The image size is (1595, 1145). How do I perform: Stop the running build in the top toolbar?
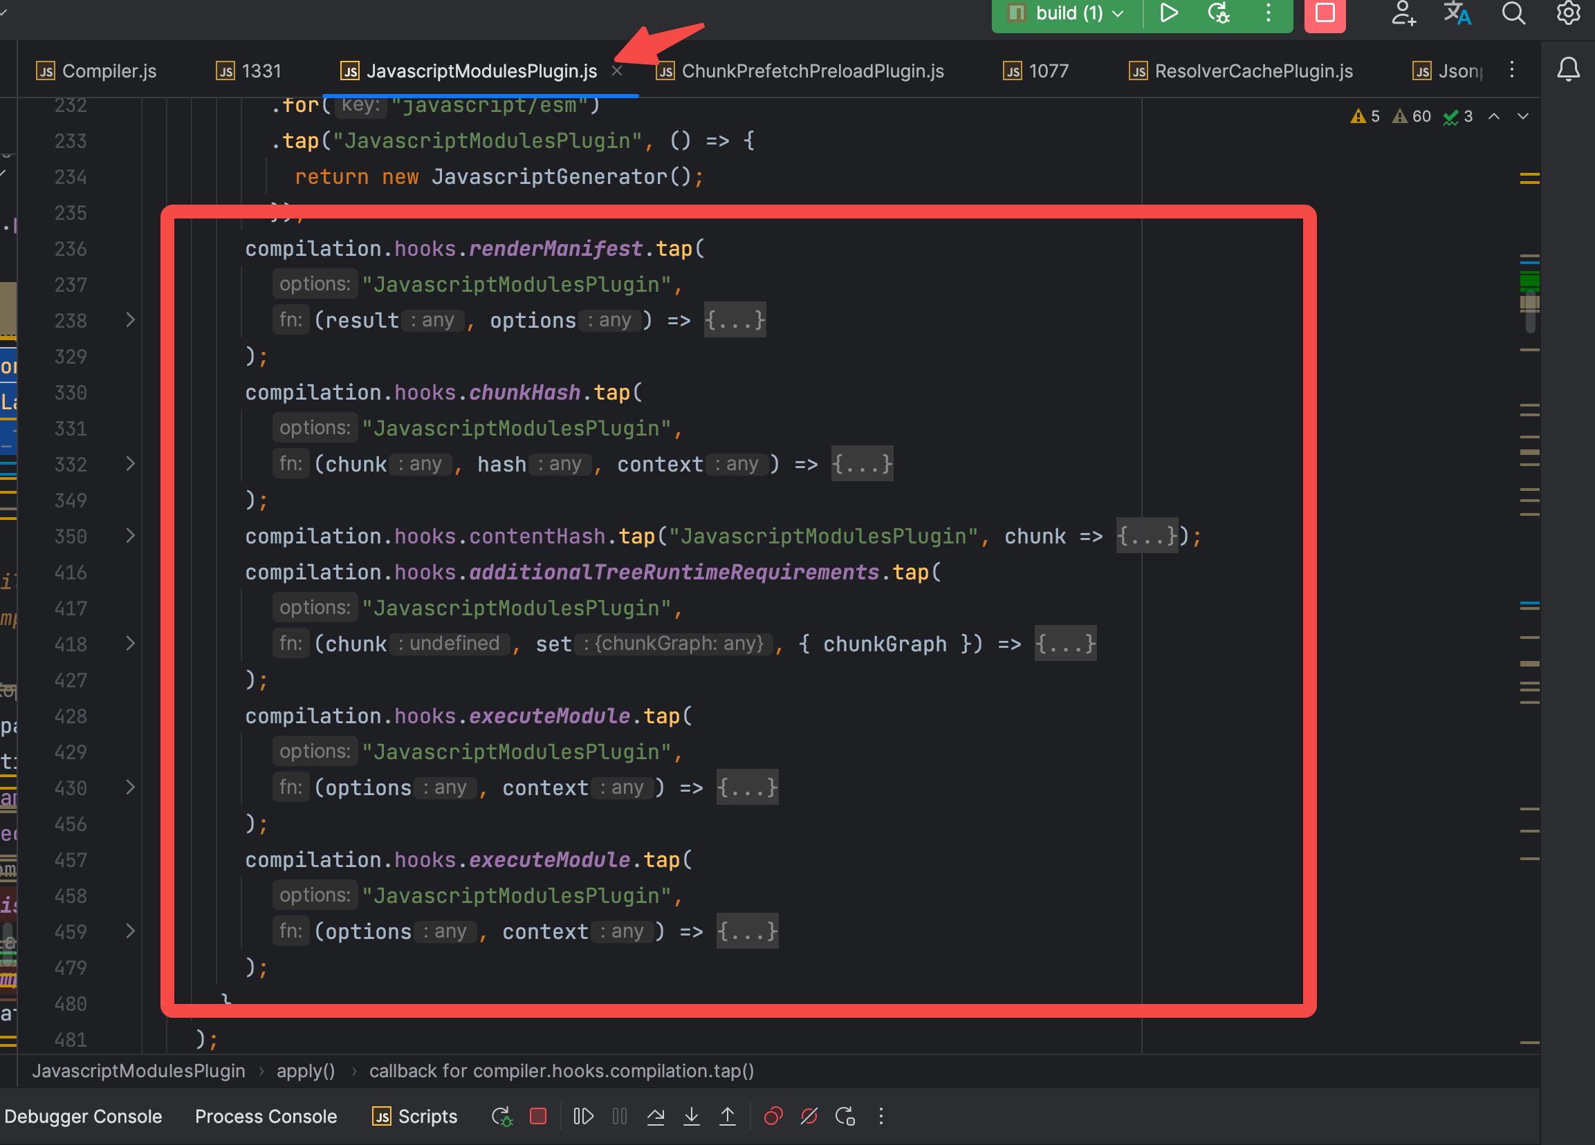pos(1325,13)
